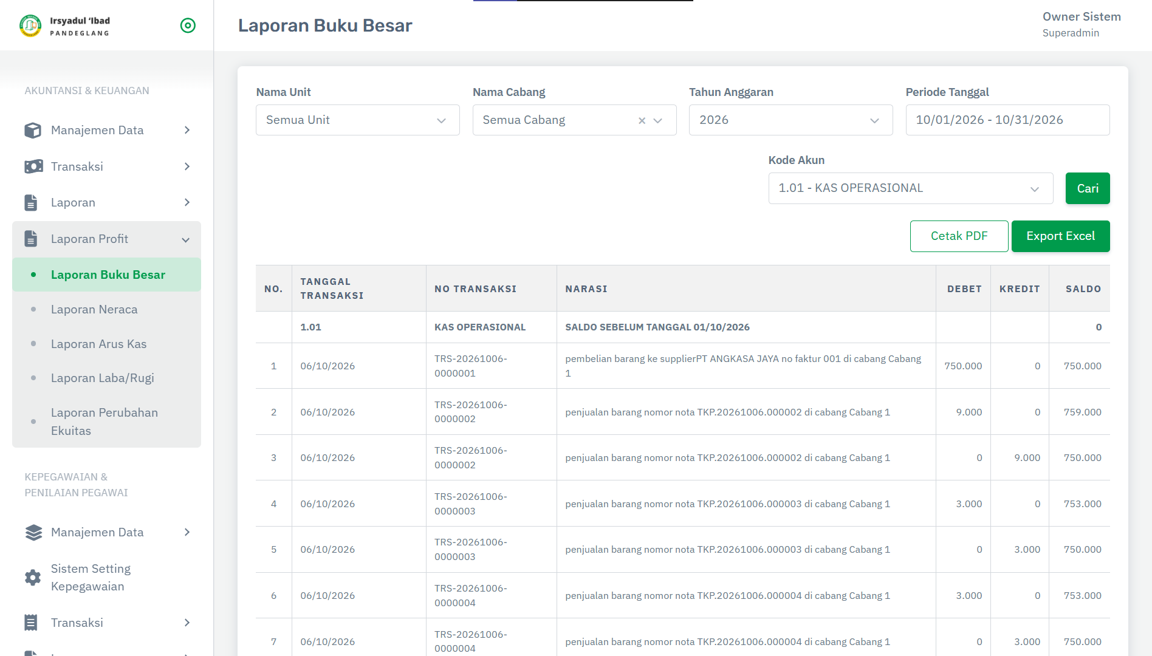Open Laporan Neraca menu item
This screenshot has height=656, width=1152.
pos(107,309)
